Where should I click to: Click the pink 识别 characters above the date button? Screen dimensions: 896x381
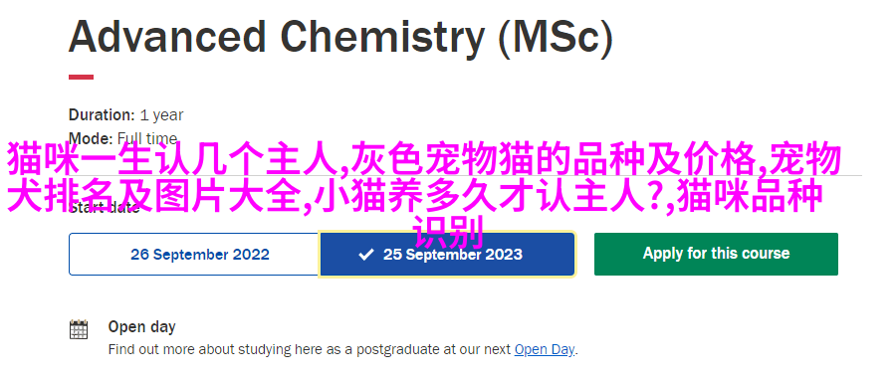click(x=449, y=233)
